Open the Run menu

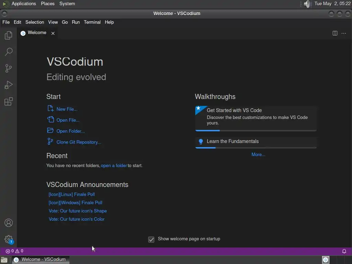[76, 22]
